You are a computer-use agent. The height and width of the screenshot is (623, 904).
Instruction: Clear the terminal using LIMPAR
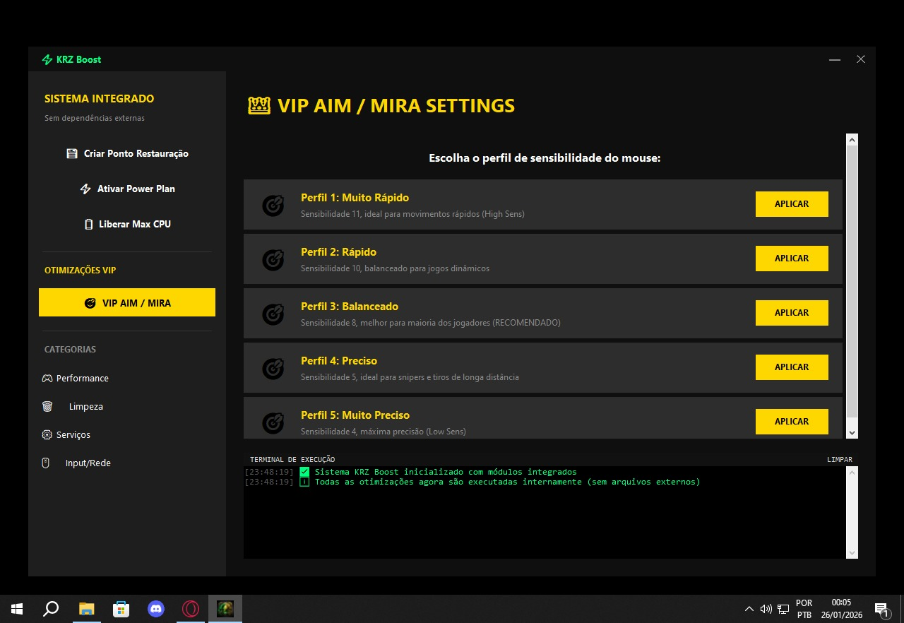click(839, 460)
